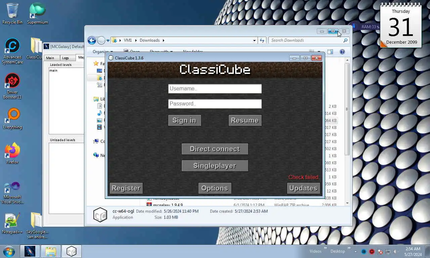Image resolution: width=430 pixels, height=258 pixels.
Task: Click the blue round tray icon
Action: pyautogui.click(x=364, y=251)
